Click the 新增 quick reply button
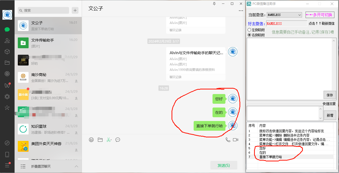Screen dimensions: 339x173 point(330,115)
